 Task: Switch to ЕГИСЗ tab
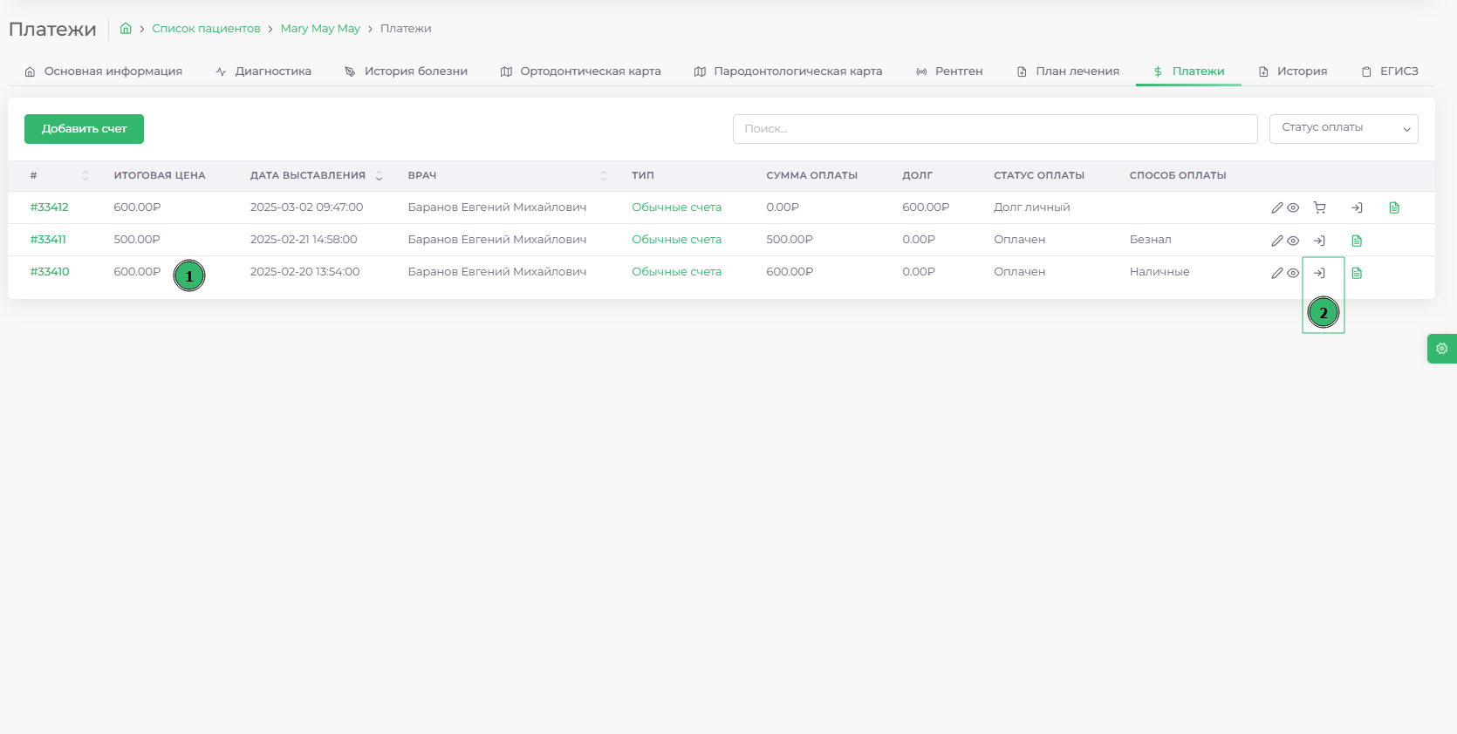[1390, 71]
